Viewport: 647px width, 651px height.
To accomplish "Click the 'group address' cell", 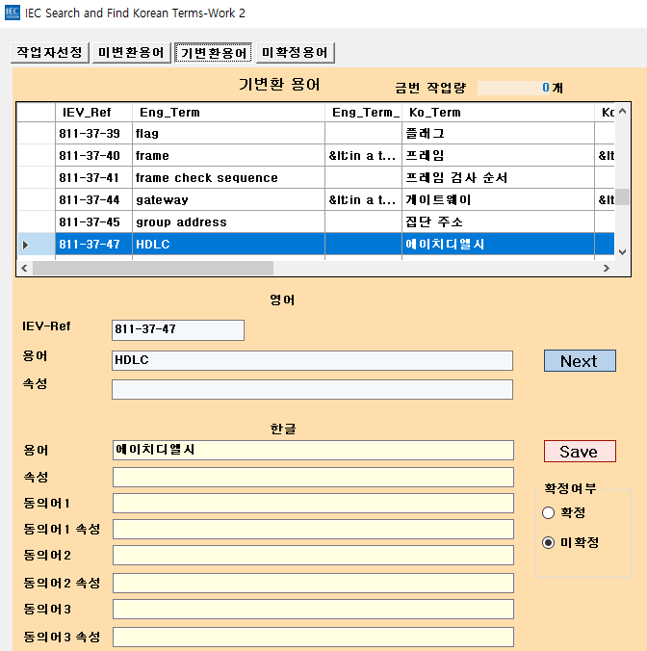I will pos(228,221).
